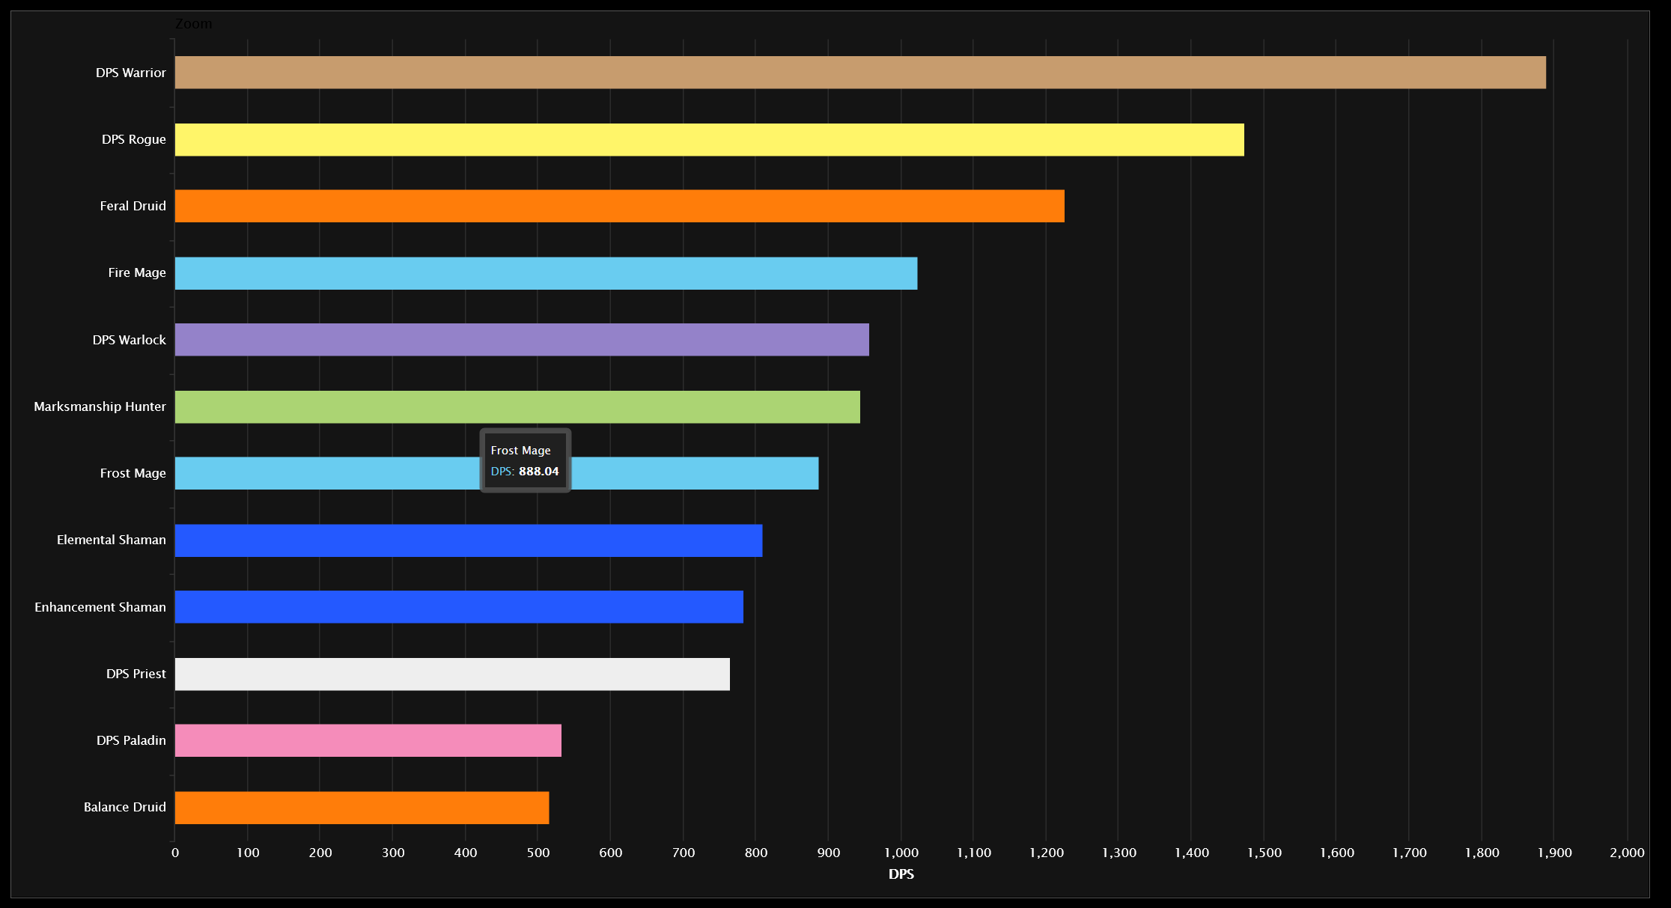The image size is (1671, 908).
Task: Click the '1,000' x-axis tick label
Action: coord(901,853)
